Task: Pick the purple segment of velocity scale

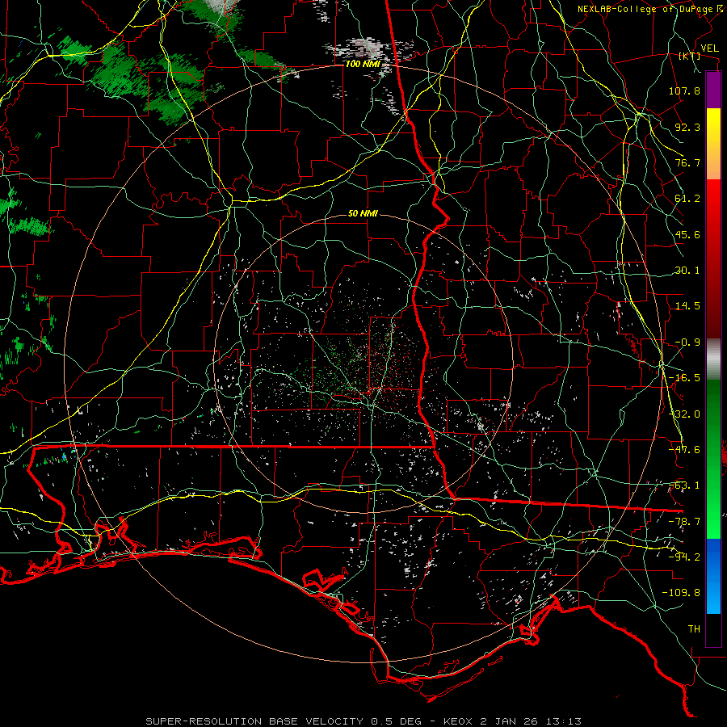Action: coord(713,90)
